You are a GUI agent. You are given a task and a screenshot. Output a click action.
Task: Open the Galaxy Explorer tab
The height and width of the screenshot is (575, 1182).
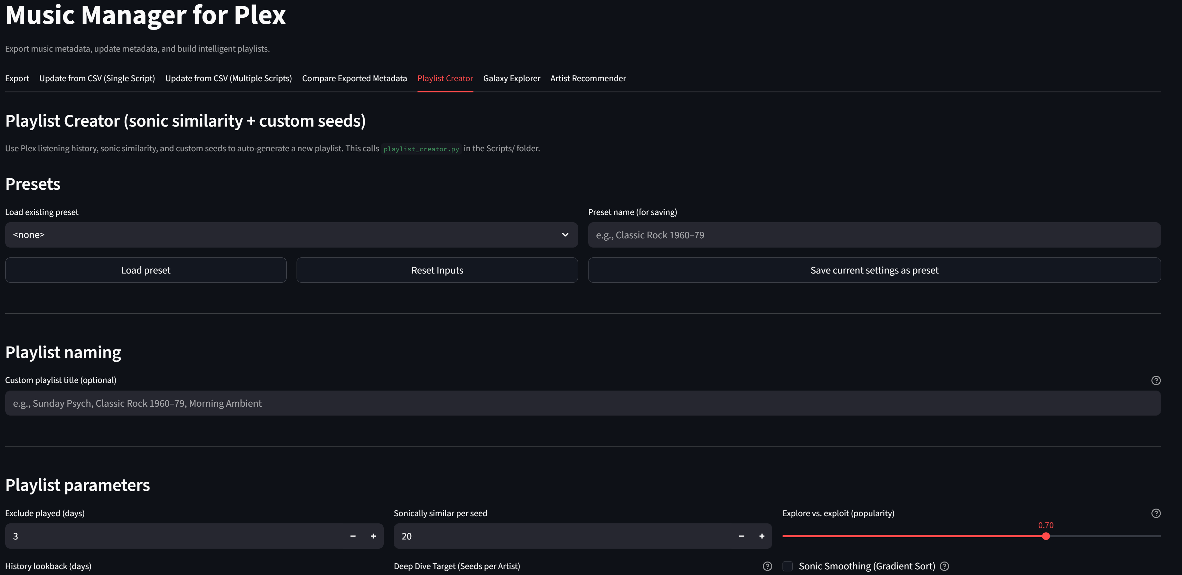point(512,79)
